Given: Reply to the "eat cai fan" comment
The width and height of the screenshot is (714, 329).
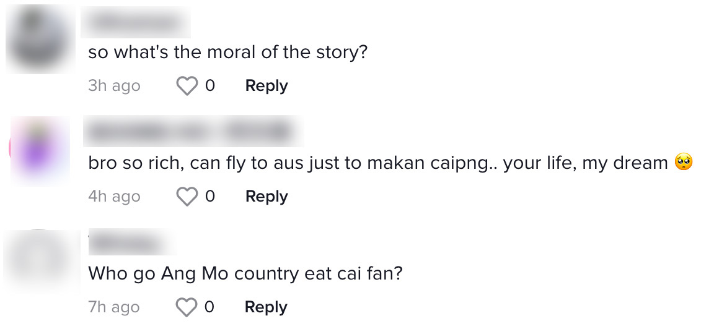Looking at the screenshot, I should 267,307.
